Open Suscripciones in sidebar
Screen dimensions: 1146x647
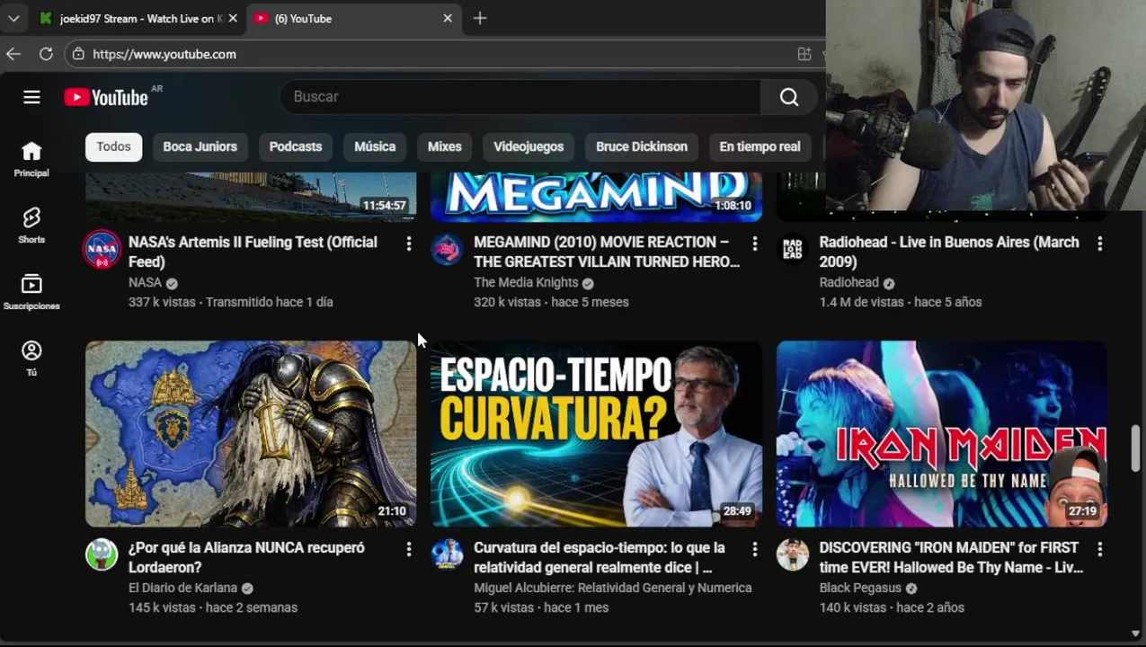point(31,292)
